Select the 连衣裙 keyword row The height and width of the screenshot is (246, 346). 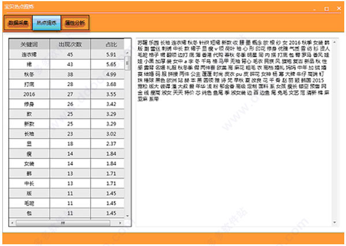click(x=66, y=54)
